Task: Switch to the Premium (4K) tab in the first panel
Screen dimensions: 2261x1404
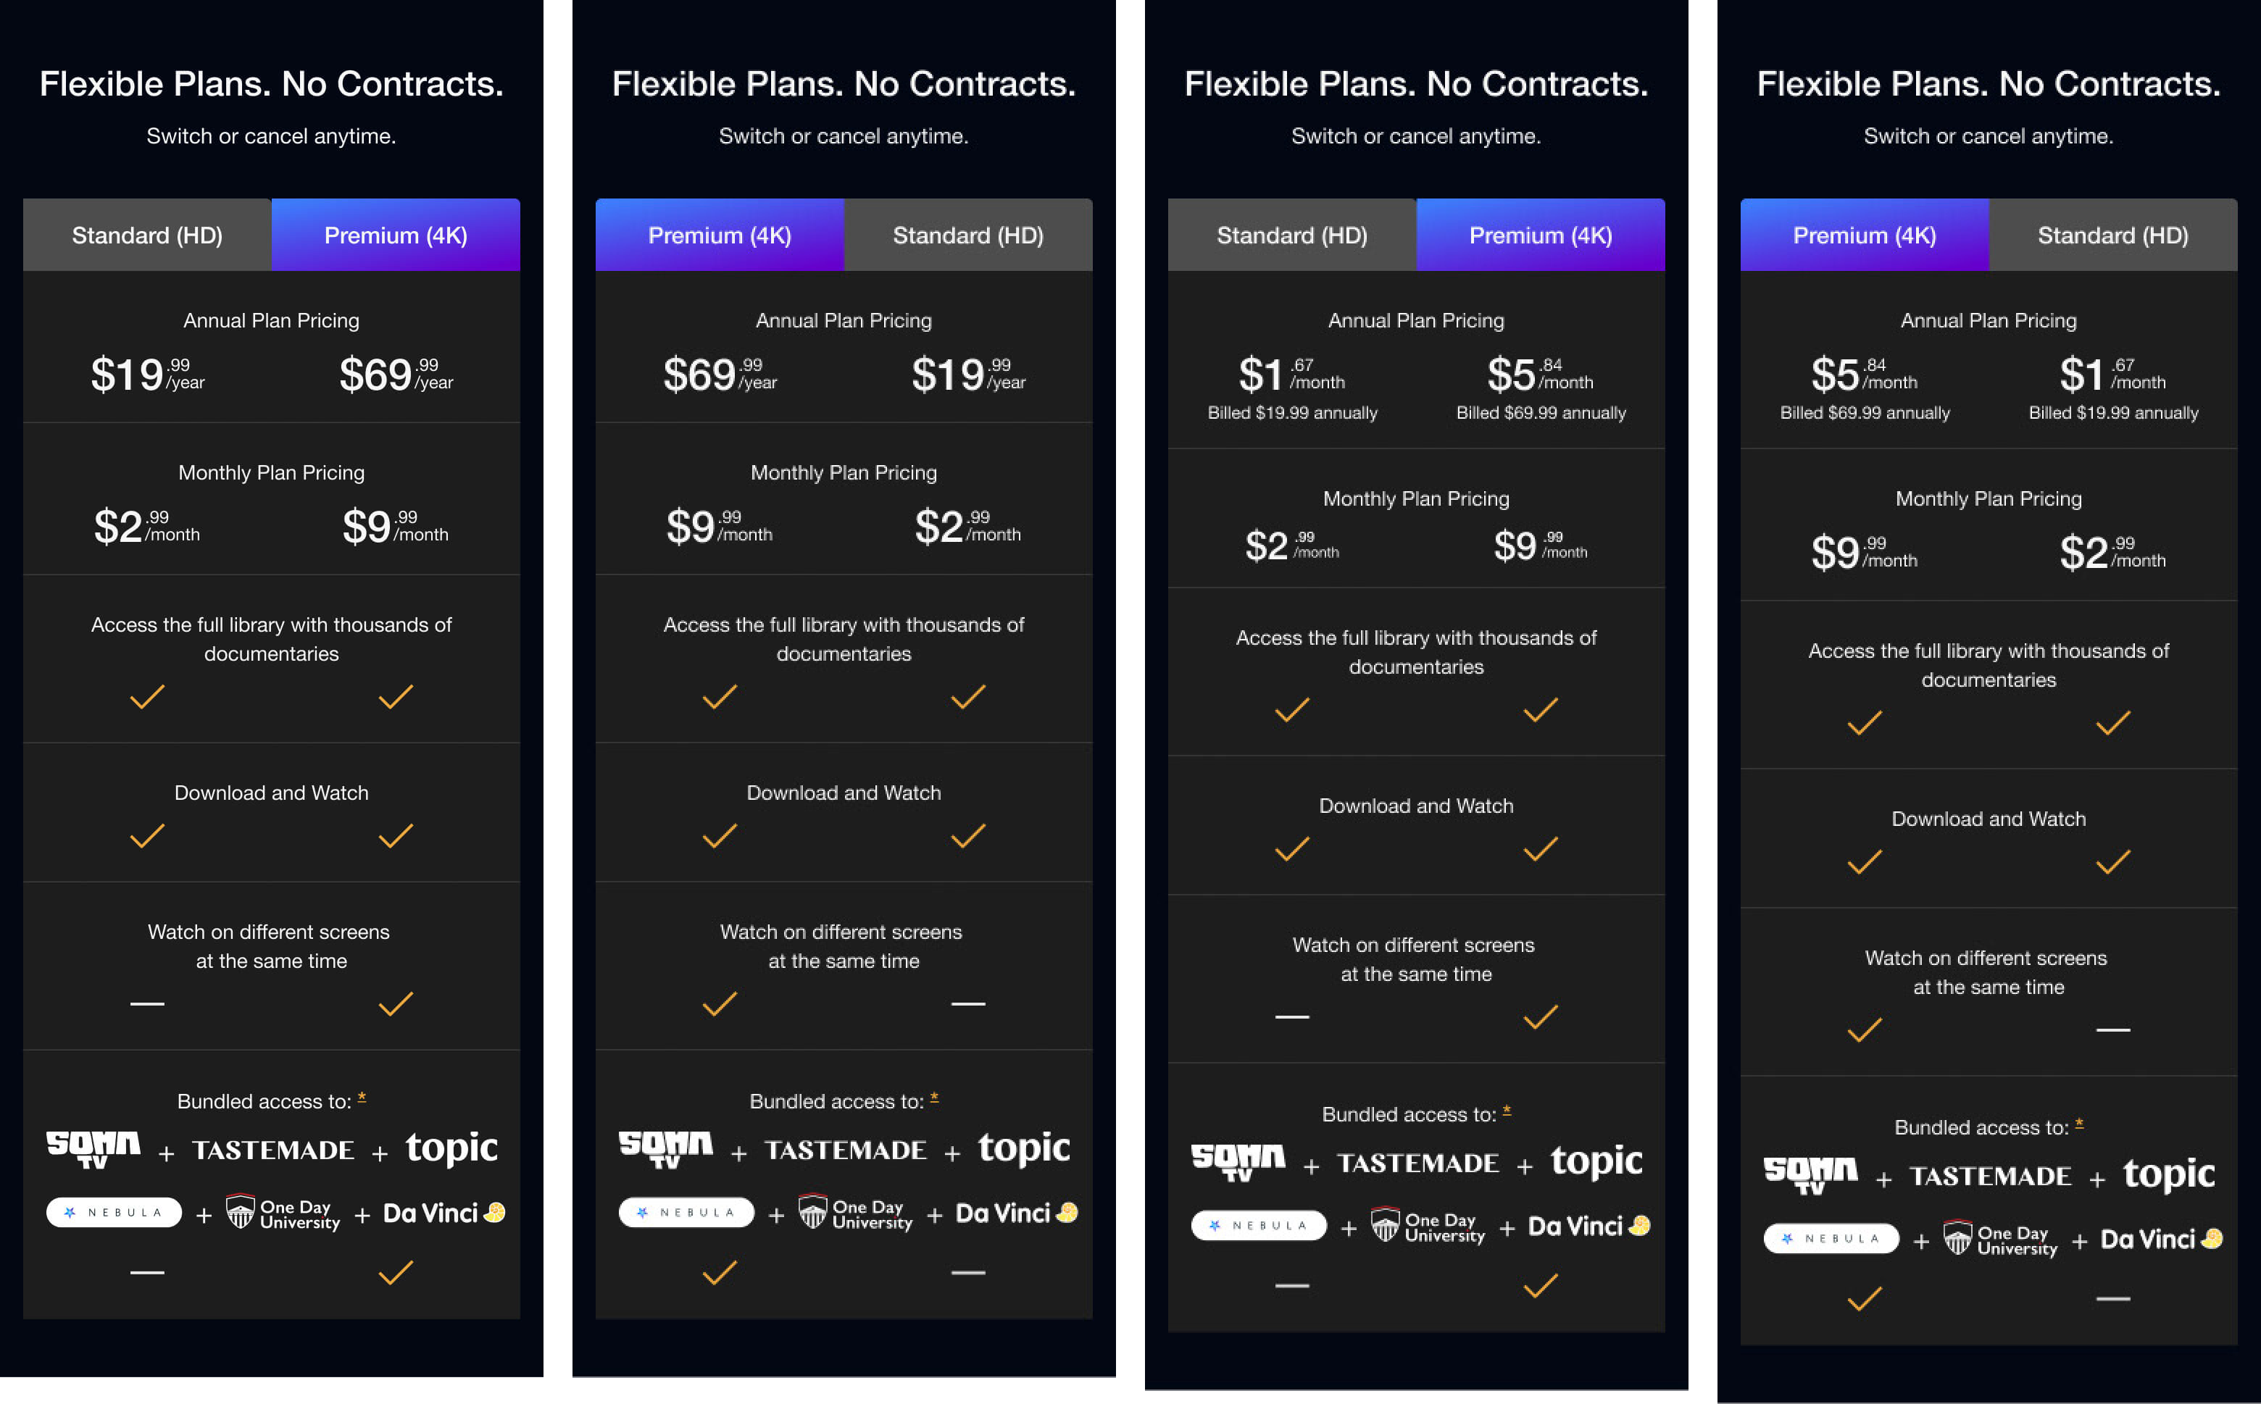Action: click(395, 235)
